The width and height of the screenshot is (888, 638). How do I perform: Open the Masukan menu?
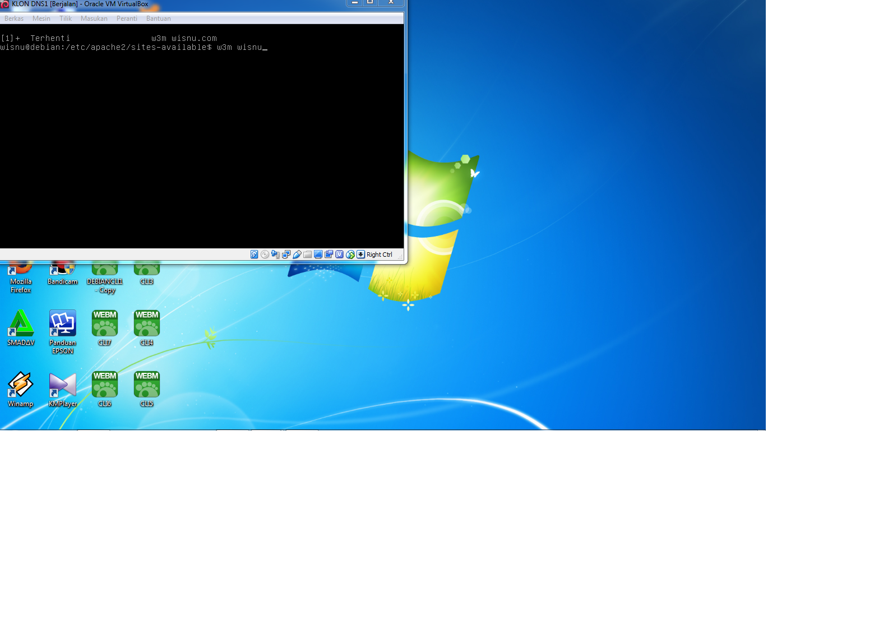point(94,19)
